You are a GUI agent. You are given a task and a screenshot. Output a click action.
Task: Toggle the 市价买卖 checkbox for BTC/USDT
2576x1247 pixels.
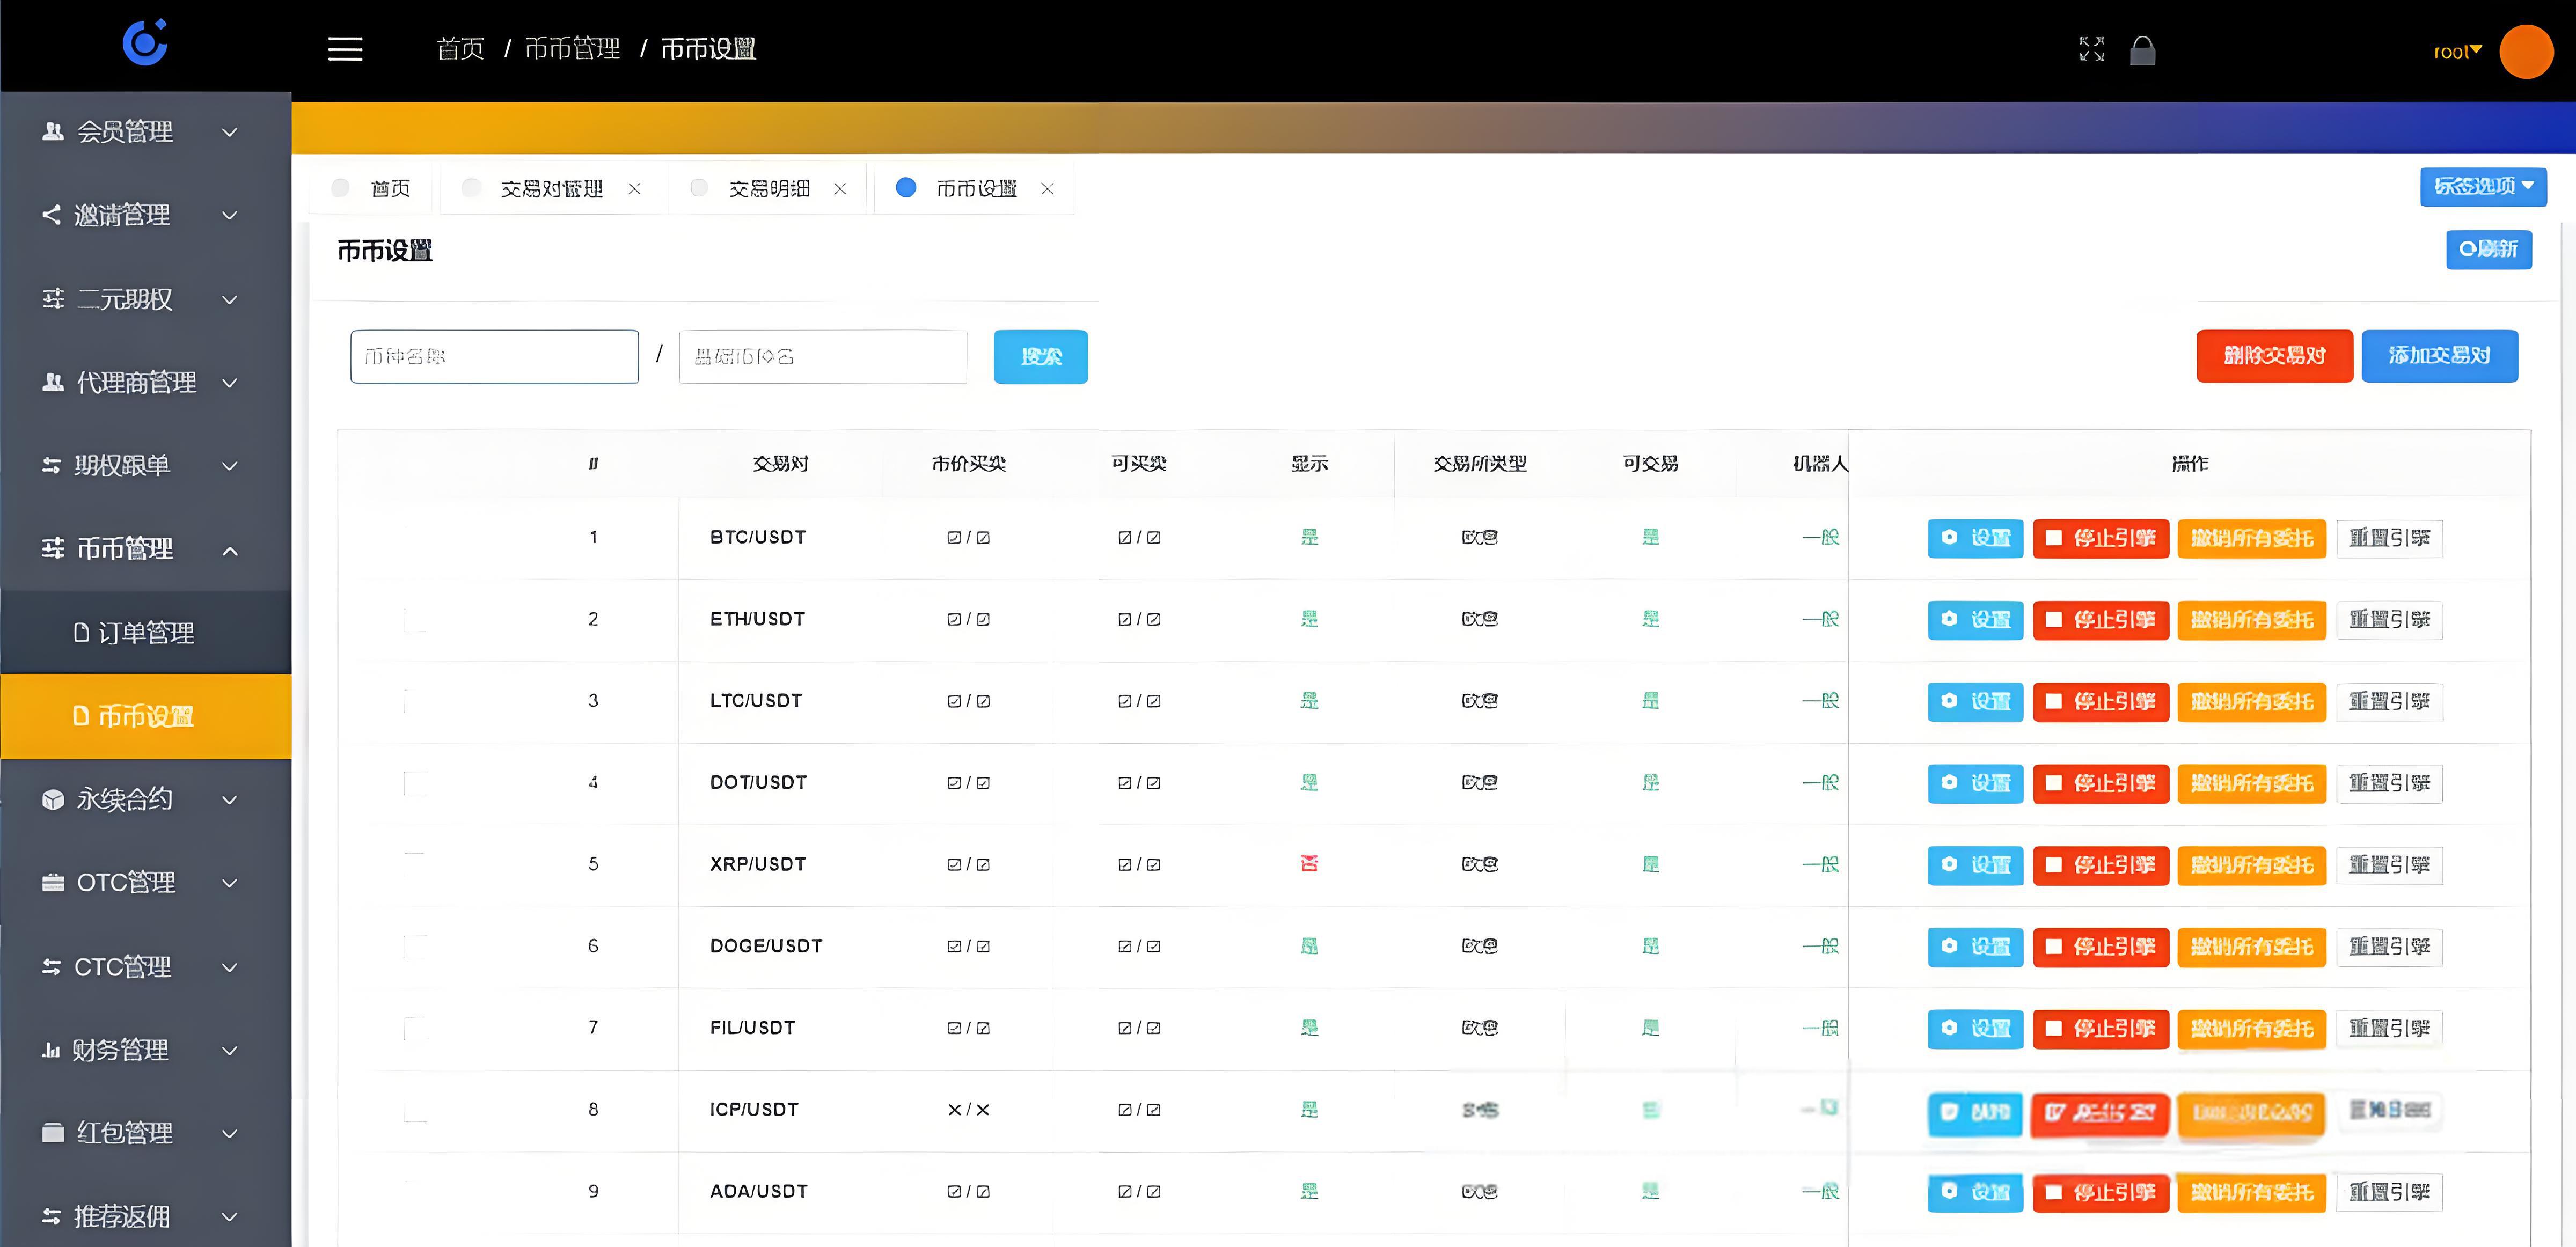pos(953,537)
